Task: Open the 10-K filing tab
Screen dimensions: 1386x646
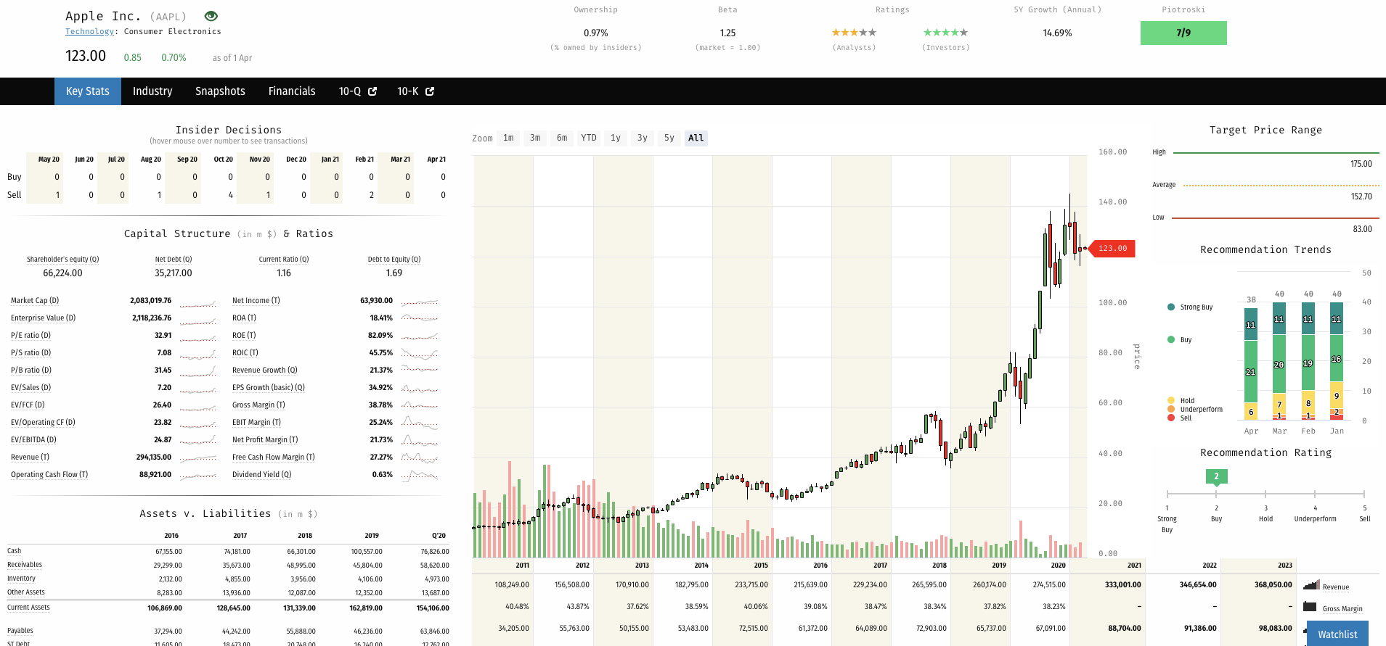Action: [415, 91]
